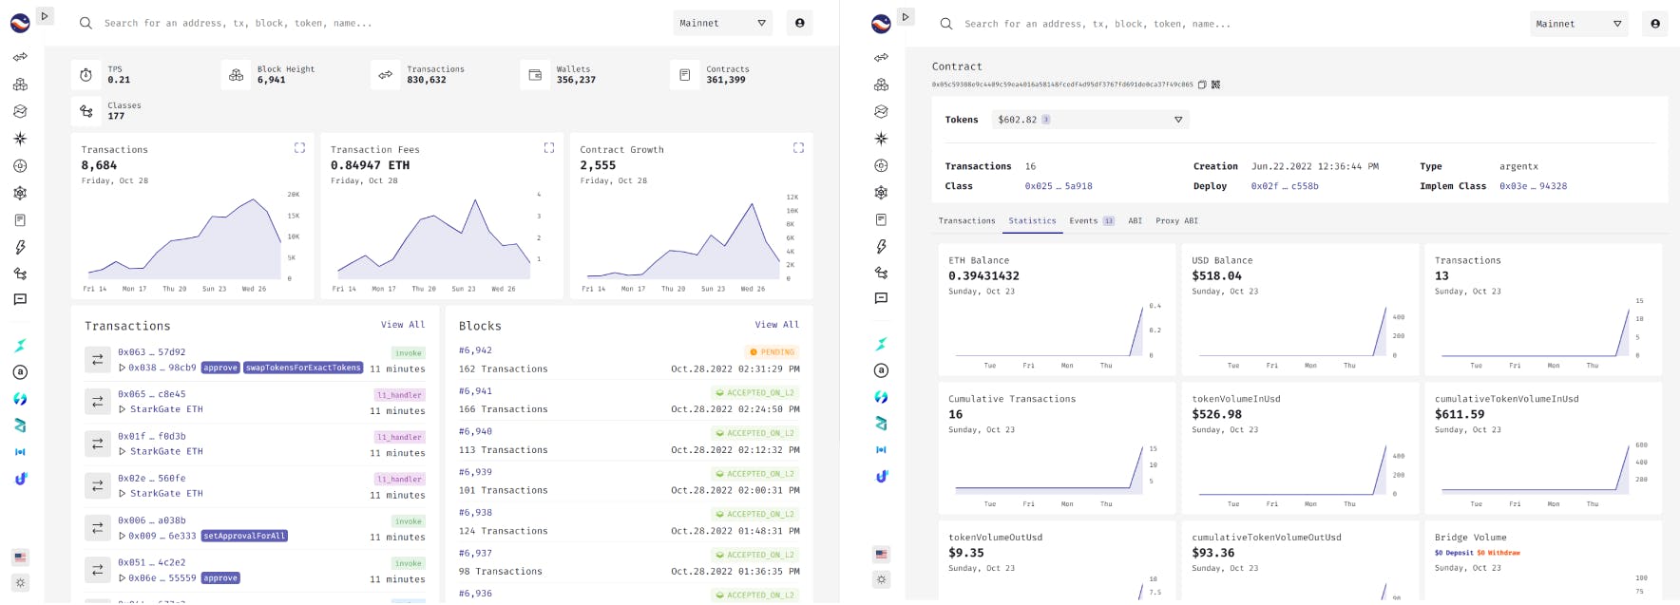The image size is (1680, 605).
Task: Select the lightning bolt icon in contract page sidebar
Action: click(881, 246)
